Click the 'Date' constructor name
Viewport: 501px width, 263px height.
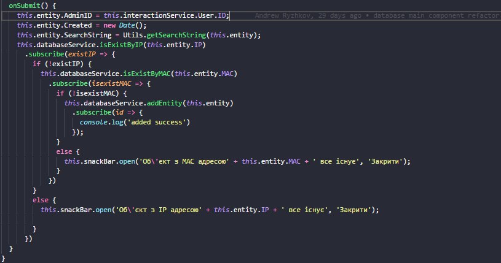pos(127,25)
